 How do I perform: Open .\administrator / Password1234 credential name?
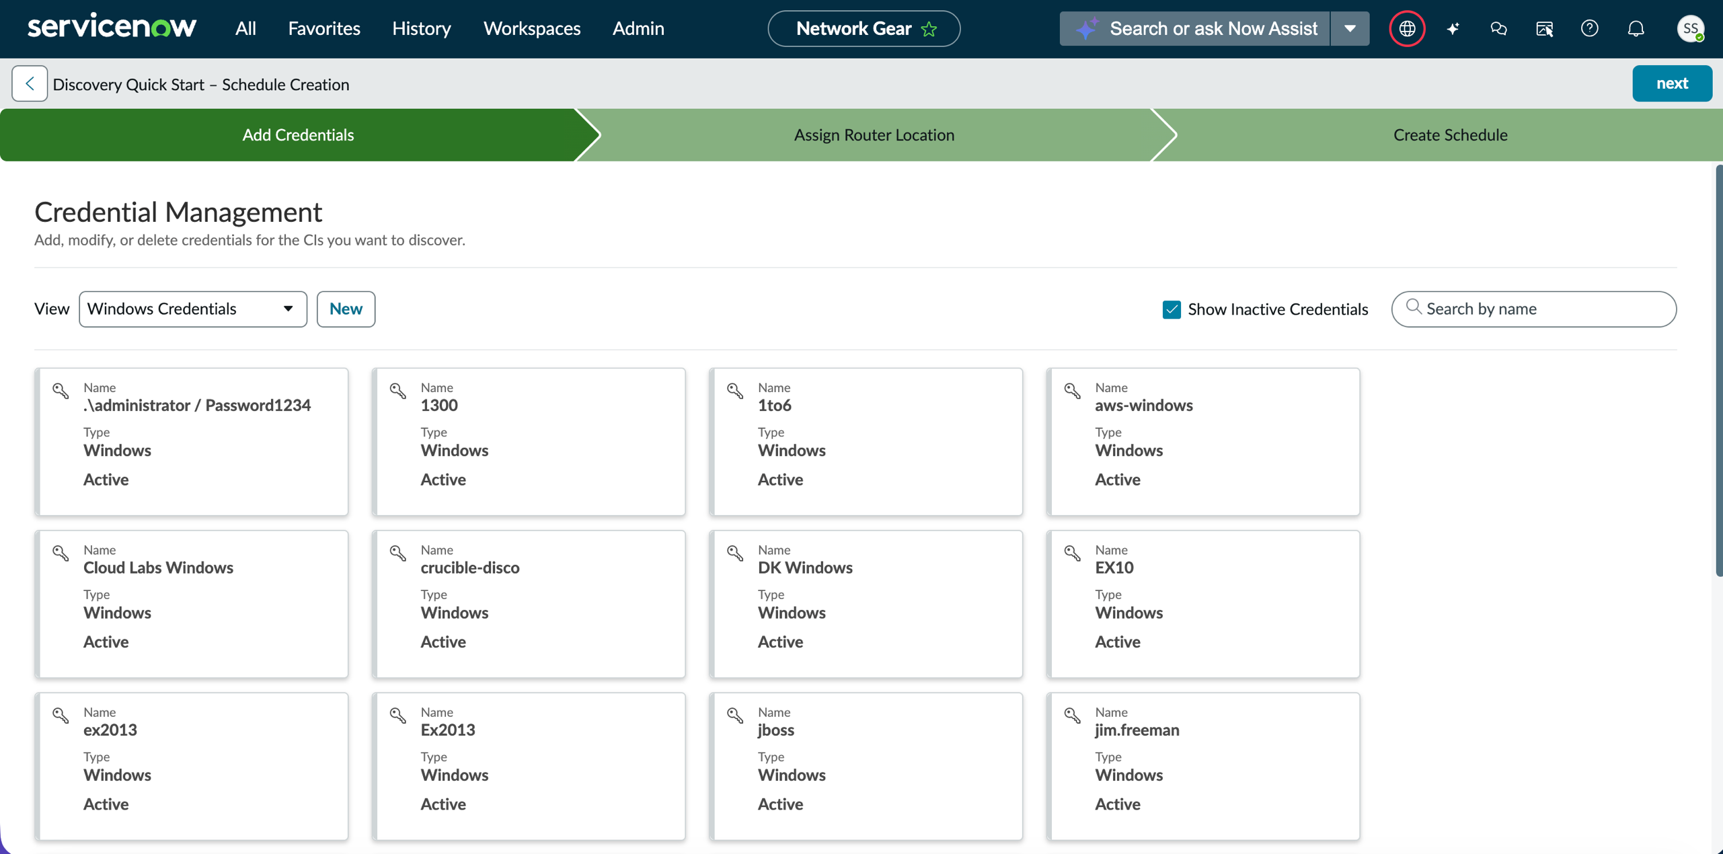(x=197, y=405)
